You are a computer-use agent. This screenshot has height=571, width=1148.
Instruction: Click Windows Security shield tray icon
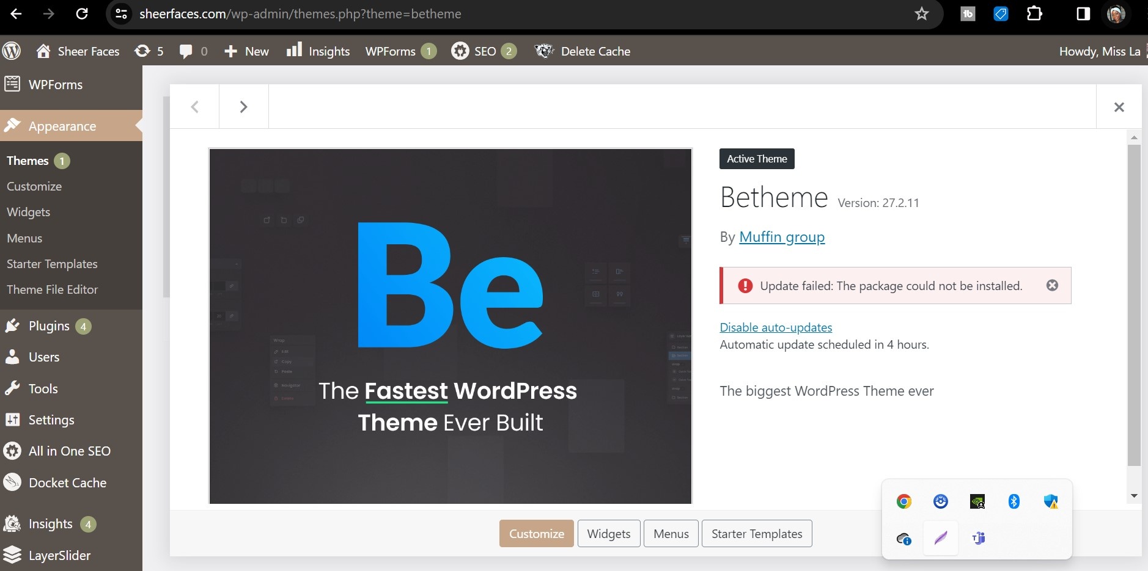tap(1051, 501)
